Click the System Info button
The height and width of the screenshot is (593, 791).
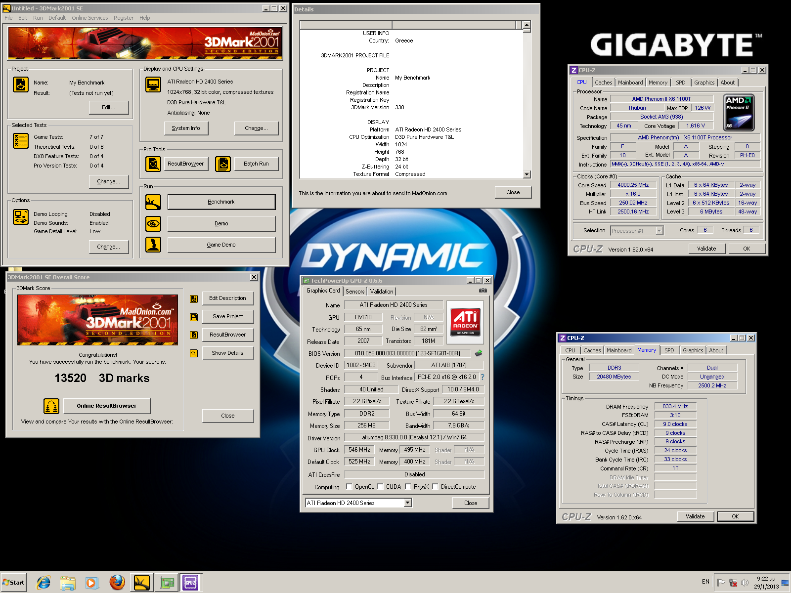tap(186, 128)
